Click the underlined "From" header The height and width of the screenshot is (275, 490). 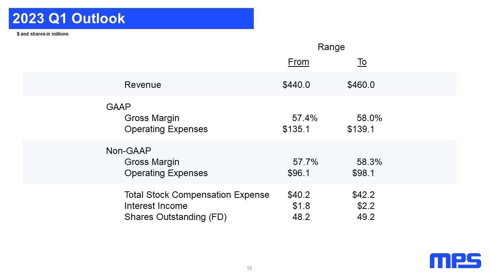[x=298, y=62]
